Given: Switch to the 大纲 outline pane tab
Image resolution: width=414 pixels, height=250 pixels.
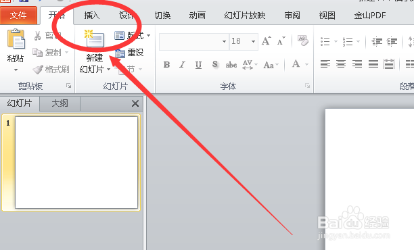Looking at the screenshot, I should pos(60,103).
